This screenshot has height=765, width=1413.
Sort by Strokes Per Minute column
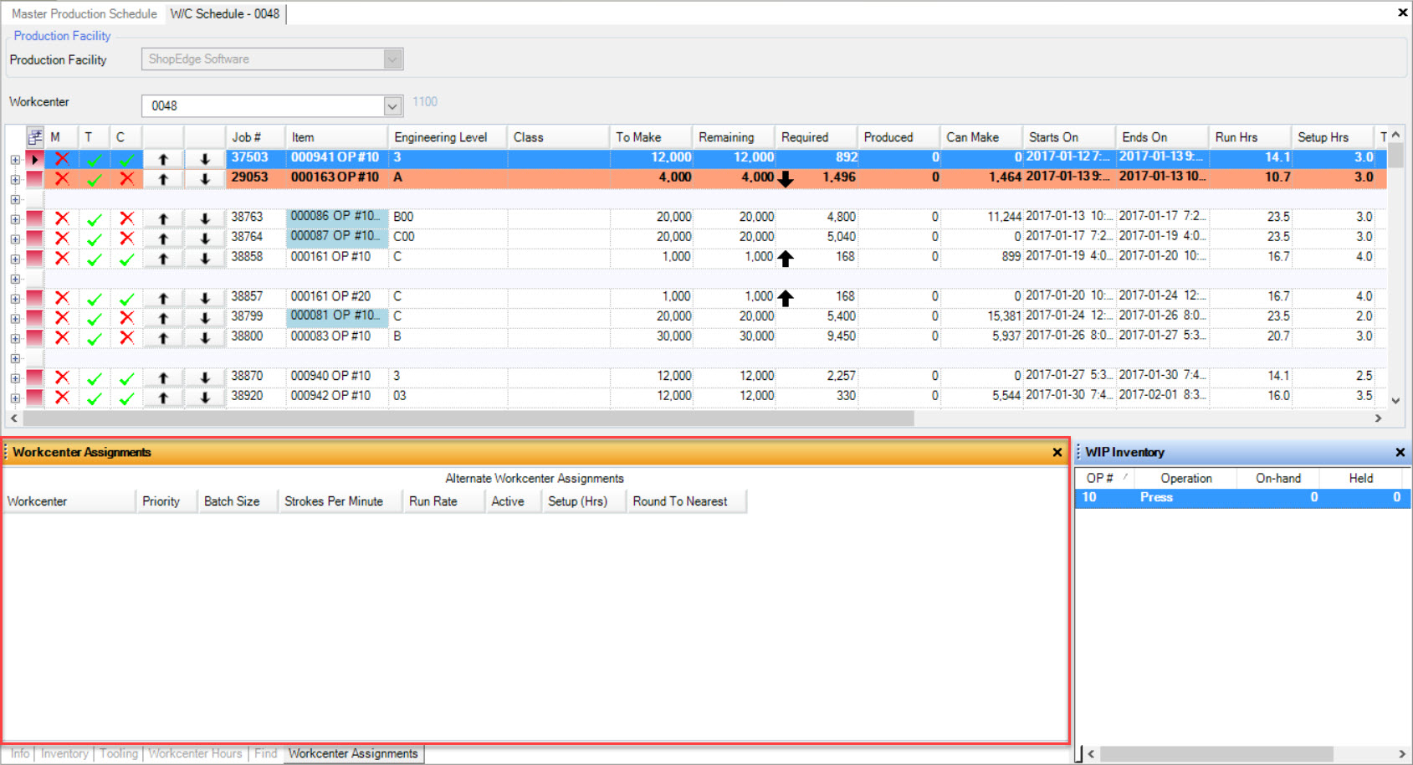(x=340, y=501)
